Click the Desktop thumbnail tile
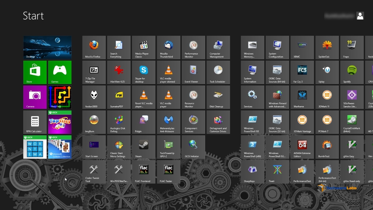The width and height of the screenshot is (373, 210). click(x=47, y=47)
